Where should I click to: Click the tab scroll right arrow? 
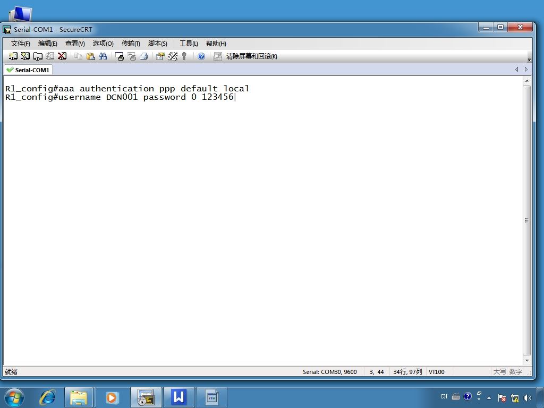click(x=526, y=70)
